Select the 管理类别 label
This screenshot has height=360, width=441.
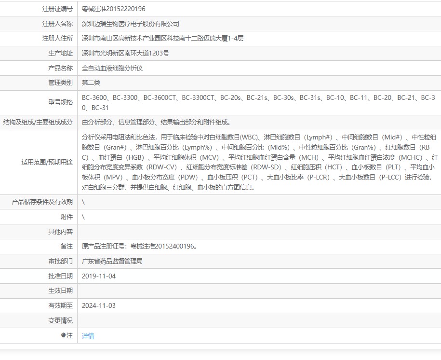click(60, 83)
